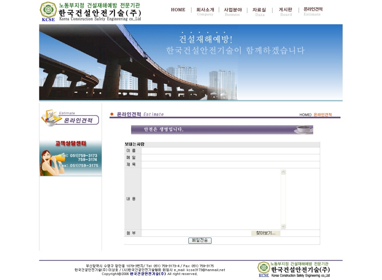The height and width of the screenshot is (280, 382).
Task: Open the 자료실 Data menu
Action: (x=259, y=11)
